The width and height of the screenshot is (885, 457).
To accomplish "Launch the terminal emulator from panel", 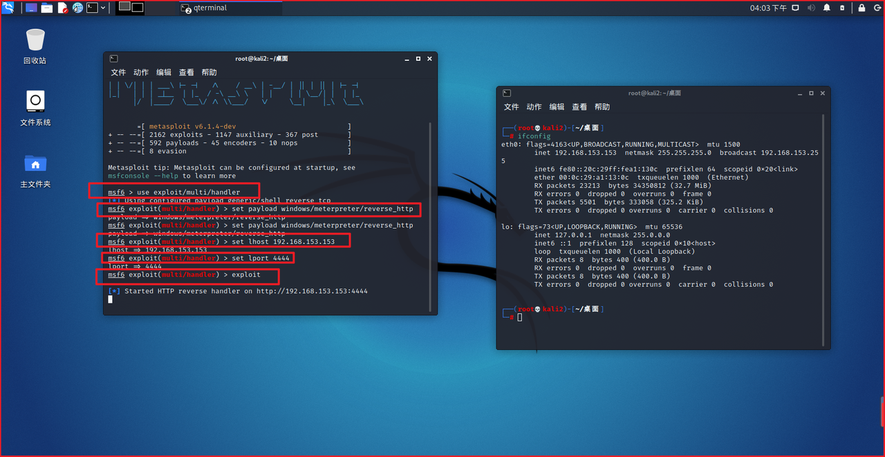I will coord(92,8).
